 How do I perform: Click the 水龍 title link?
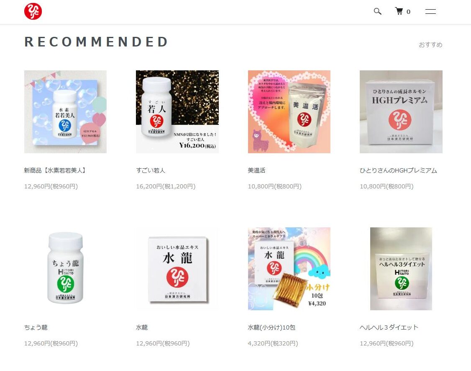tap(142, 327)
